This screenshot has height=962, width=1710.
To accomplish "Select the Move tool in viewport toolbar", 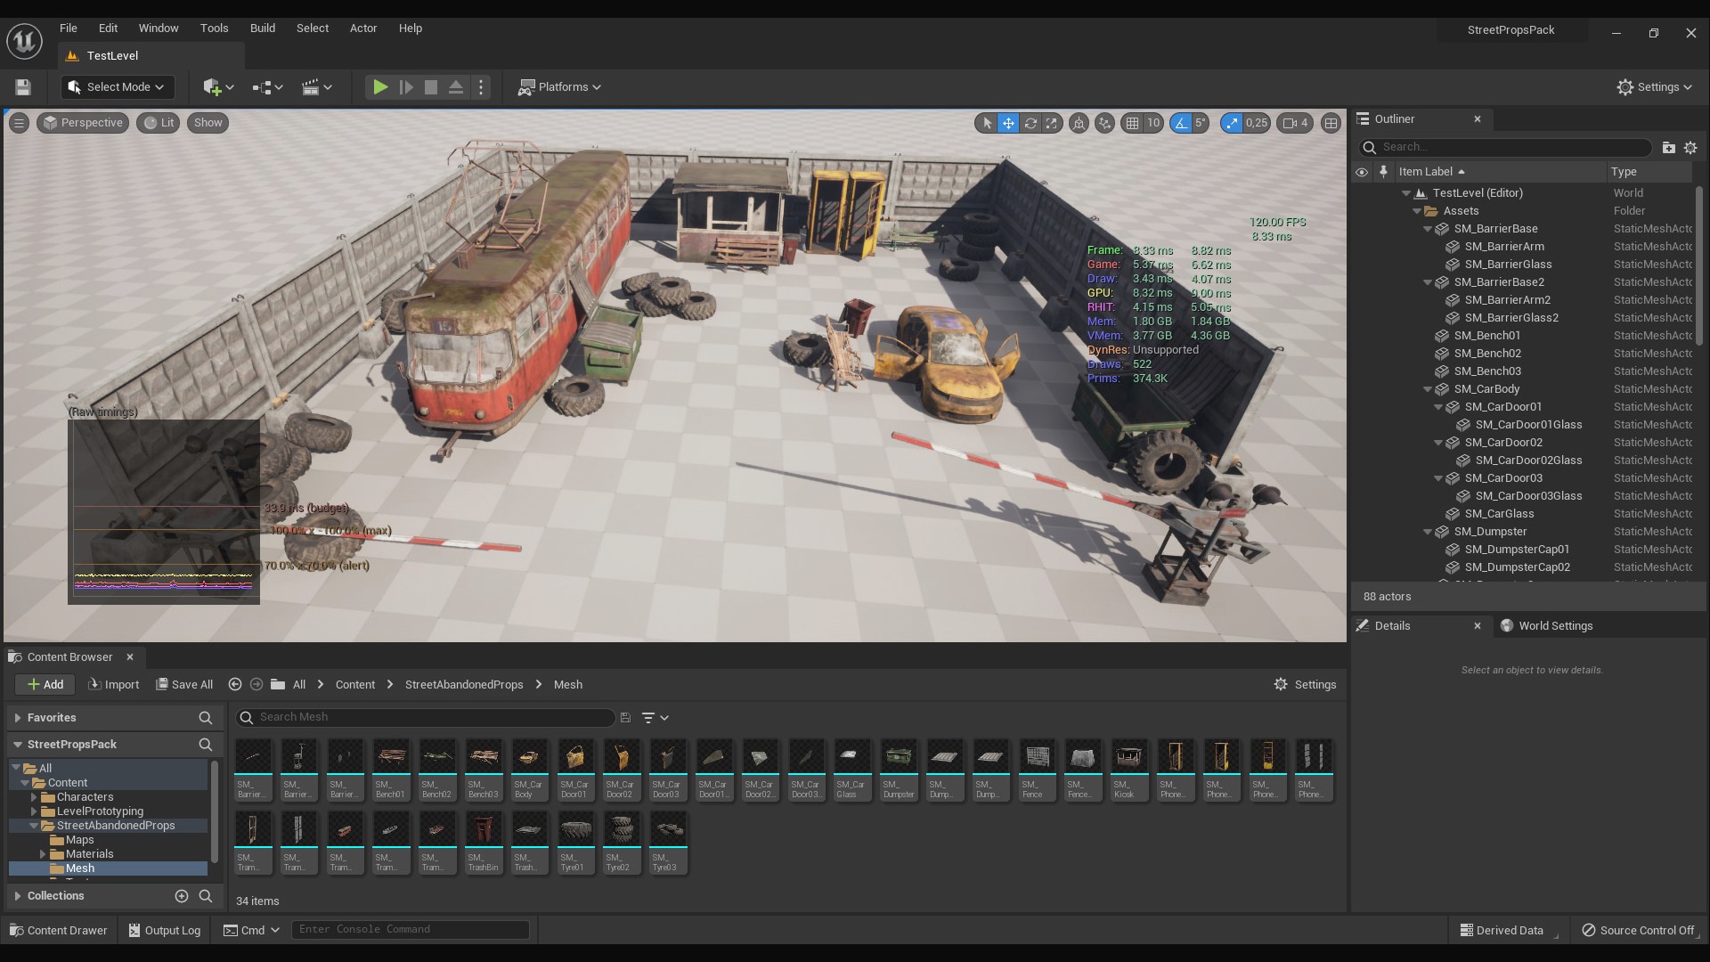I will (1007, 123).
